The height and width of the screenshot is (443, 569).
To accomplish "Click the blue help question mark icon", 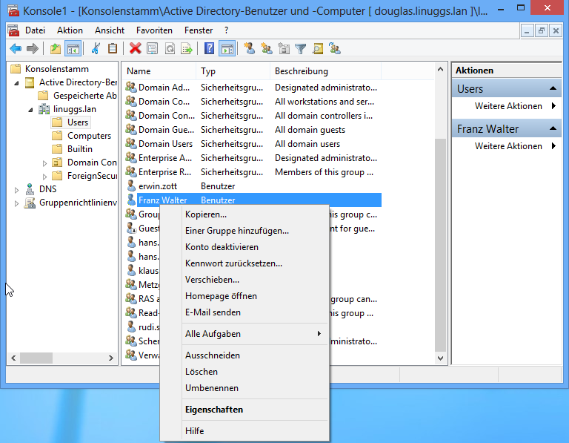I will coord(210,49).
